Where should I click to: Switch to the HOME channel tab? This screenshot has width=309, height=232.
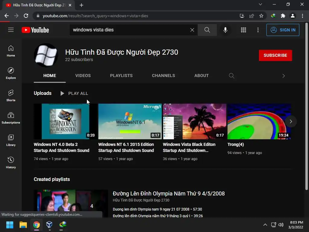click(x=50, y=76)
